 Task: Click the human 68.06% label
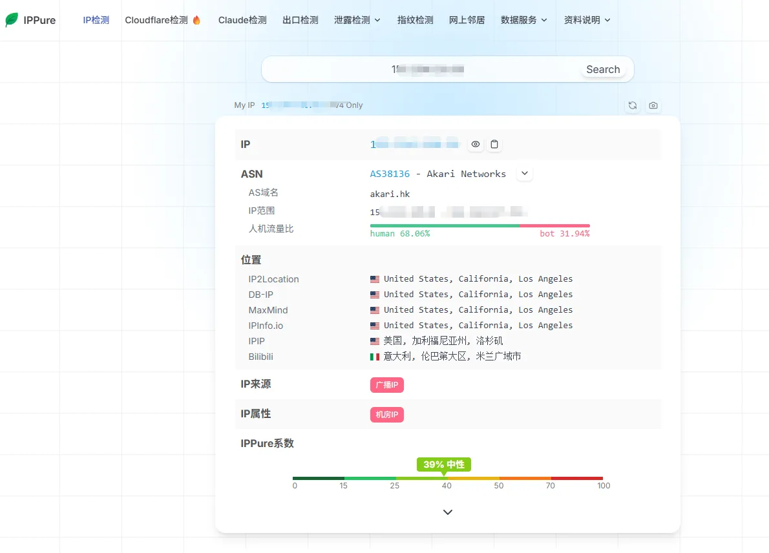(x=400, y=234)
